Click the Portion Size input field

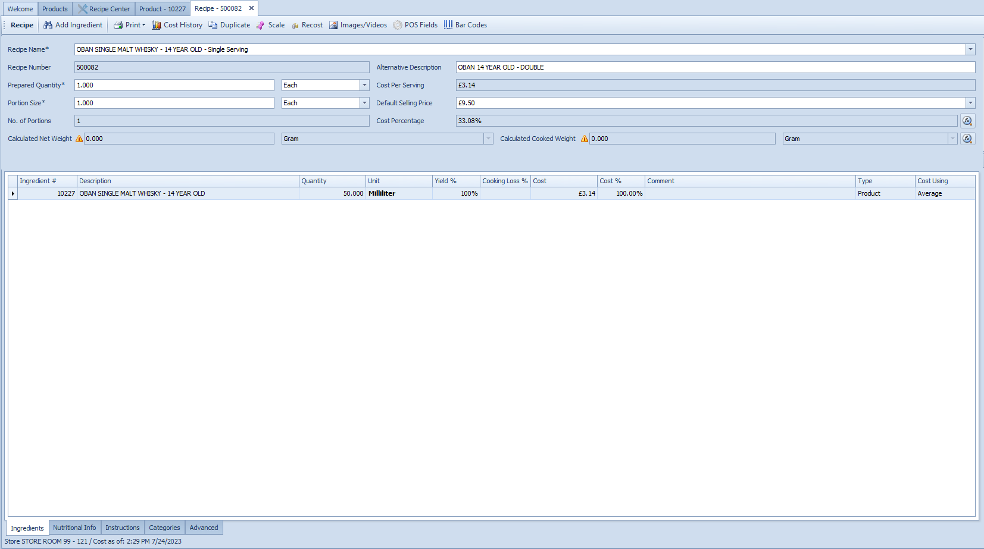(174, 103)
